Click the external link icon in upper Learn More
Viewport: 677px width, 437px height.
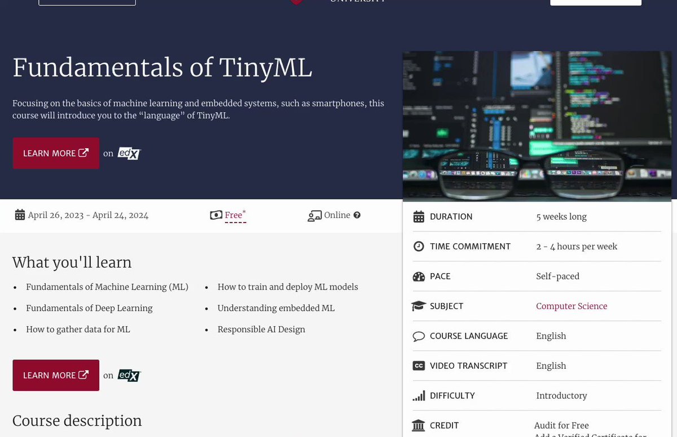pos(83,153)
